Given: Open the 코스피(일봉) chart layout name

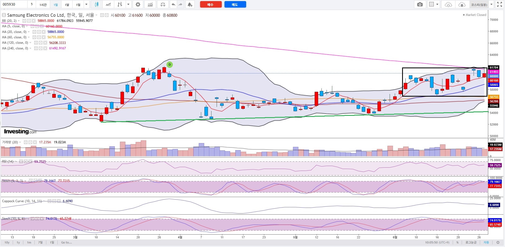Looking at the screenshot, I should coord(479,4).
